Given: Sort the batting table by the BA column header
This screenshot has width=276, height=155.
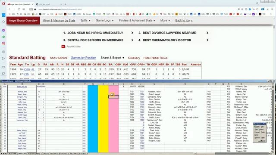Looking at the screenshot, I should pyautogui.click(x=110, y=65).
